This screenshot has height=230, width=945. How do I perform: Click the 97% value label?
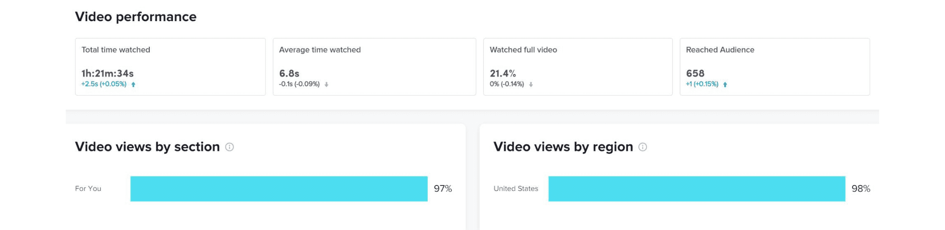(x=443, y=189)
